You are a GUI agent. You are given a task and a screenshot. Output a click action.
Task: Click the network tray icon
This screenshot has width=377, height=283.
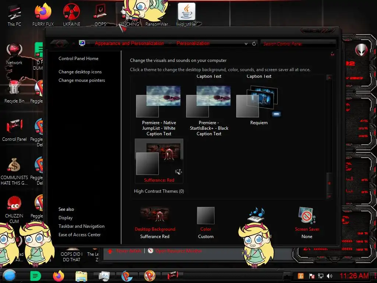pos(321,276)
